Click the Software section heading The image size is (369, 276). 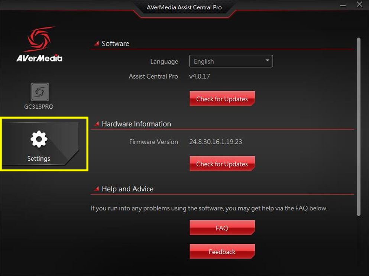(x=115, y=44)
